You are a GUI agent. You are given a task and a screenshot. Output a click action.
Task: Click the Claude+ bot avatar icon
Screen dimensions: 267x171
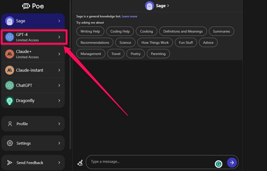(x=9, y=54)
